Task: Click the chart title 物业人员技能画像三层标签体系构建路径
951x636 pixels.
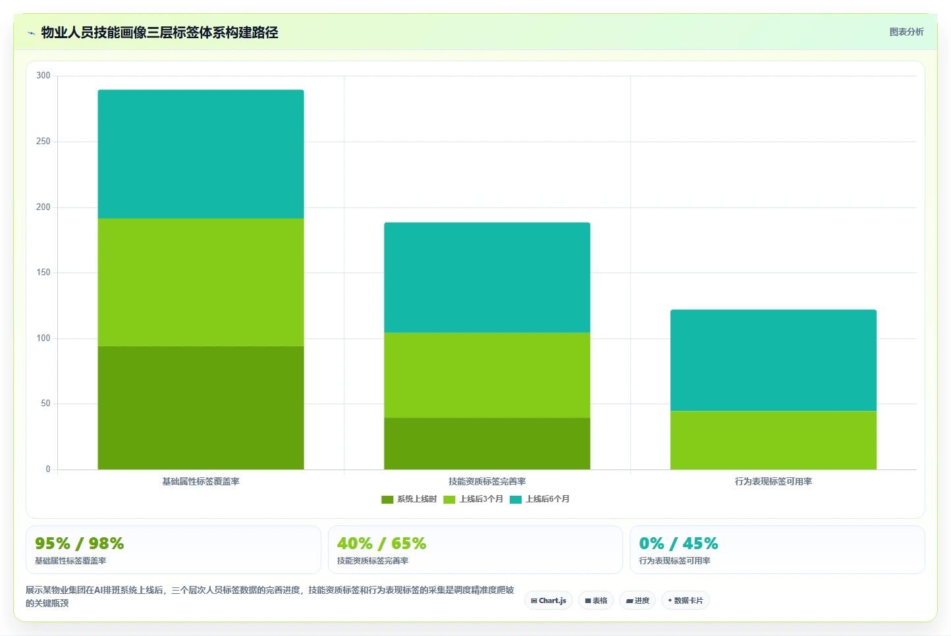Action: point(159,32)
